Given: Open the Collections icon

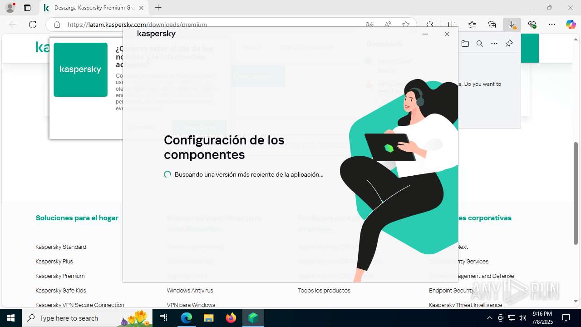Looking at the screenshot, I should pyautogui.click(x=492, y=25).
